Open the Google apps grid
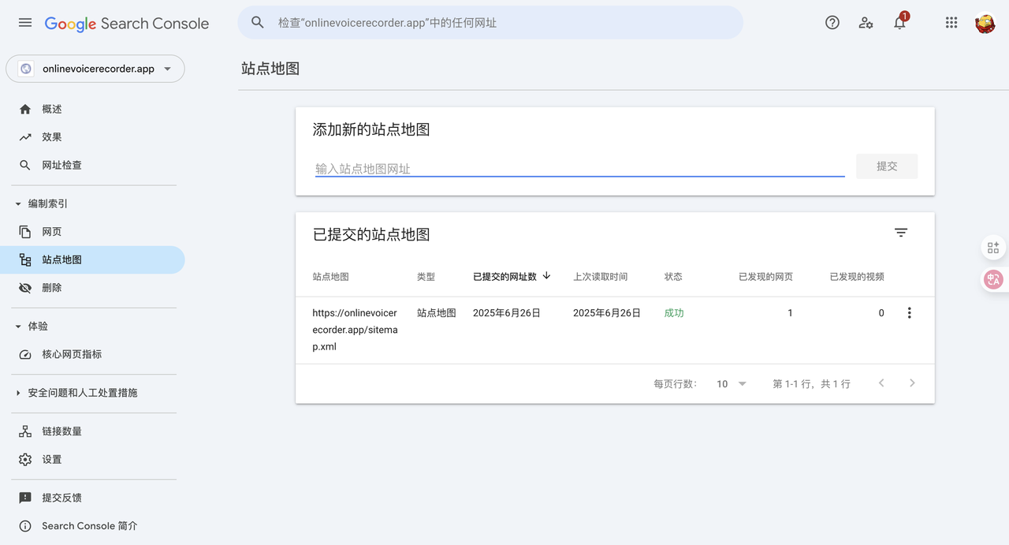The width and height of the screenshot is (1009, 545). click(951, 23)
